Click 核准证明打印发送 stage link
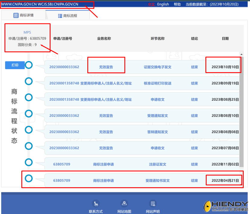This screenshot has height=214, width=250. (158, 83)
